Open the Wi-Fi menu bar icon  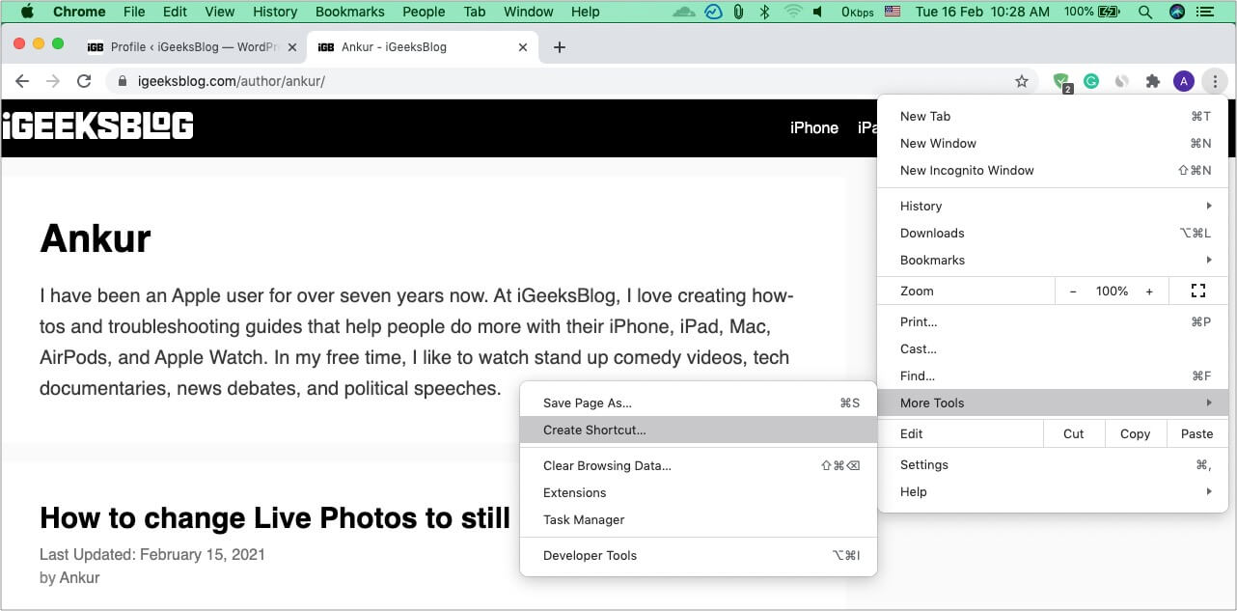[x=793, y=12]
